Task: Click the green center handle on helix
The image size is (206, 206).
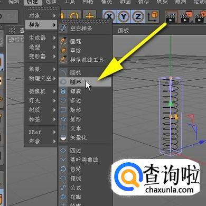Action: [x=170, y=104]
